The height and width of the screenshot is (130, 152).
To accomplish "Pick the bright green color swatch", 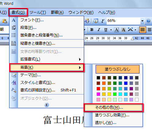I will click(115, 94).
